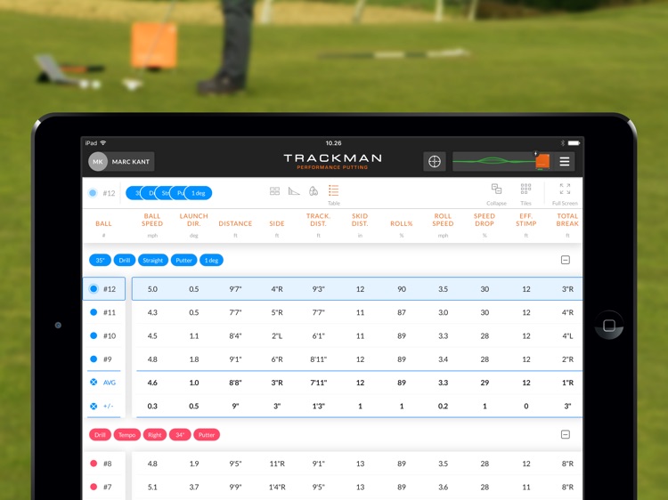Click the Collapse icon
The image size is (668, 500).
pos(496,189)
